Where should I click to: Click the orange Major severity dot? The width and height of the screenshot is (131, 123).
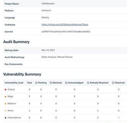tap(6, 97)
